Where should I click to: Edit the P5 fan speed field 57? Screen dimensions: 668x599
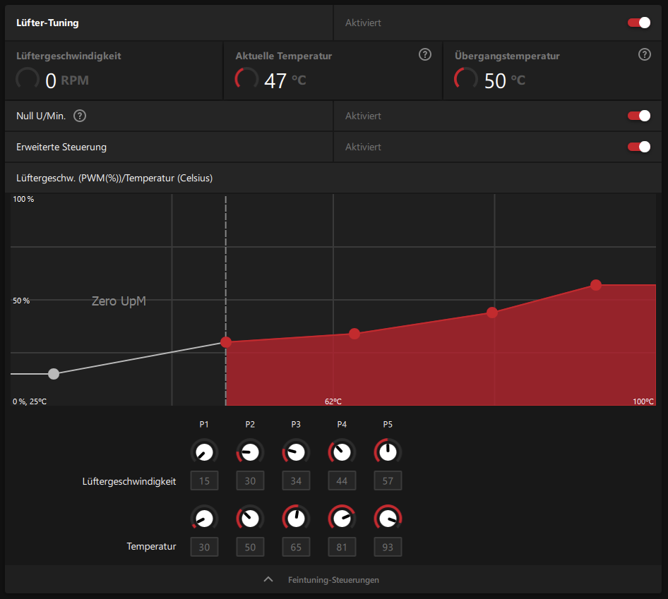(388, 480)
